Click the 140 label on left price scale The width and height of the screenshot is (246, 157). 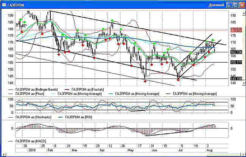pos(11,83)
